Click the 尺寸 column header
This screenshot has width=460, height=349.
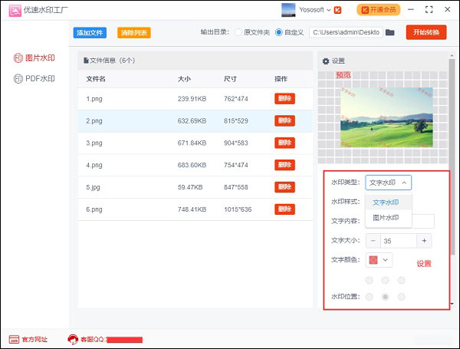point(230,79)
